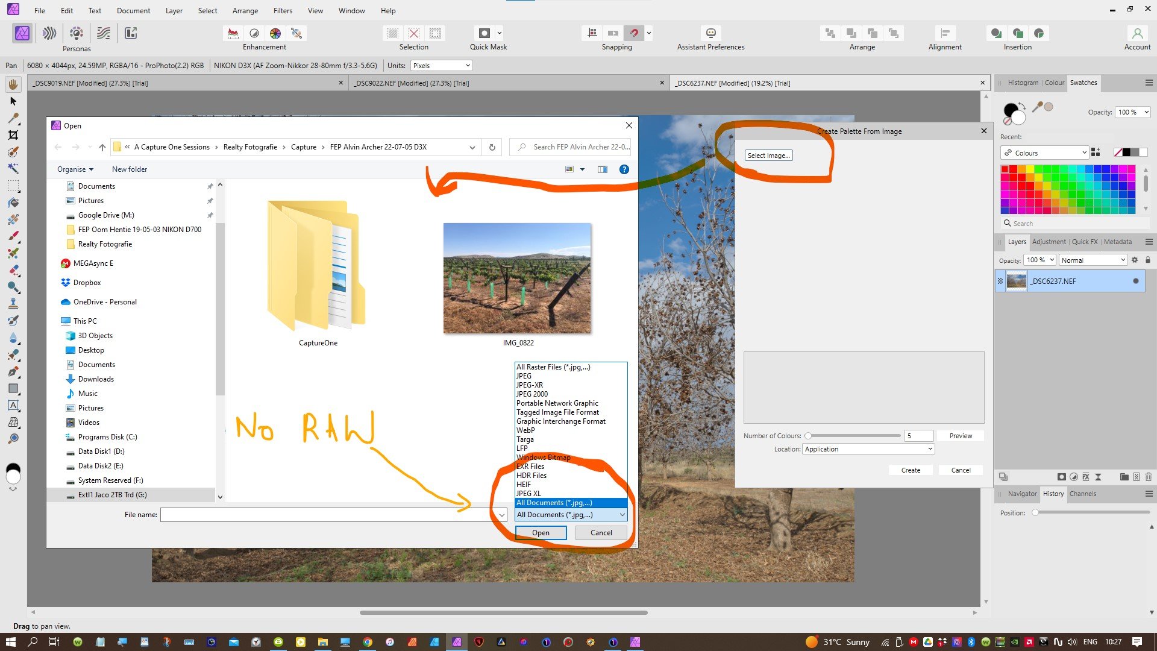Screen dimensions: 1157x651
Task: Apply Auto Colours enhancement
Action: coord(275,33)
